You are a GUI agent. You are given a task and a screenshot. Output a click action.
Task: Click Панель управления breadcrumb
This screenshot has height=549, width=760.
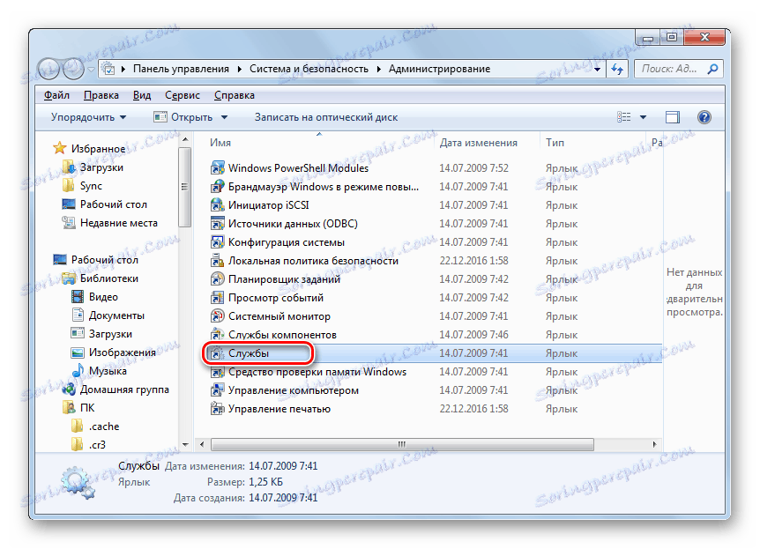(181, 69)
